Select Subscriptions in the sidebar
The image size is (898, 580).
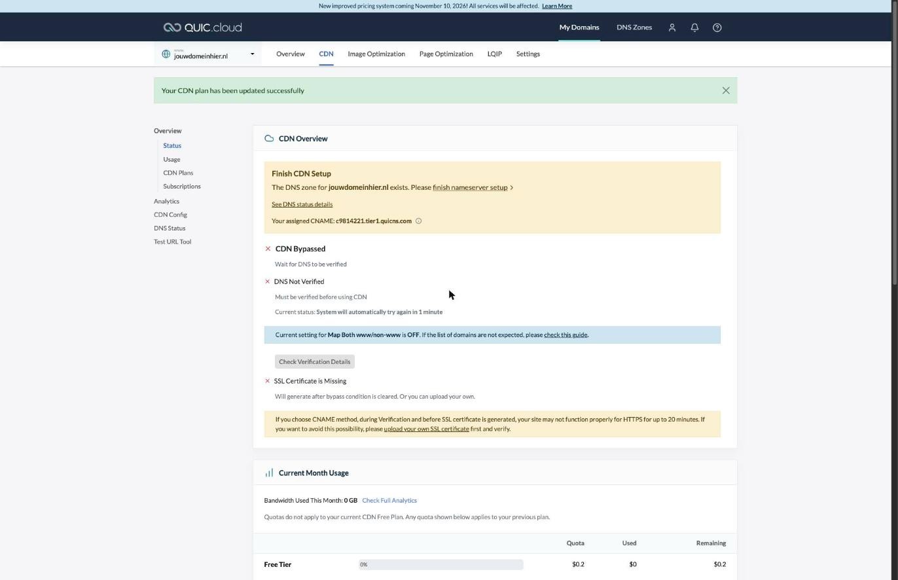(x=182, y=187)
